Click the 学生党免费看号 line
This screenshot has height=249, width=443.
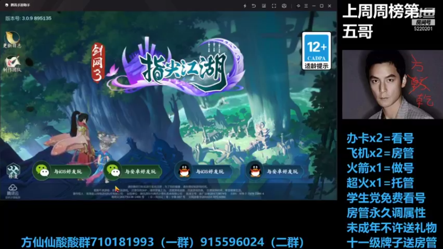point(386,198)
